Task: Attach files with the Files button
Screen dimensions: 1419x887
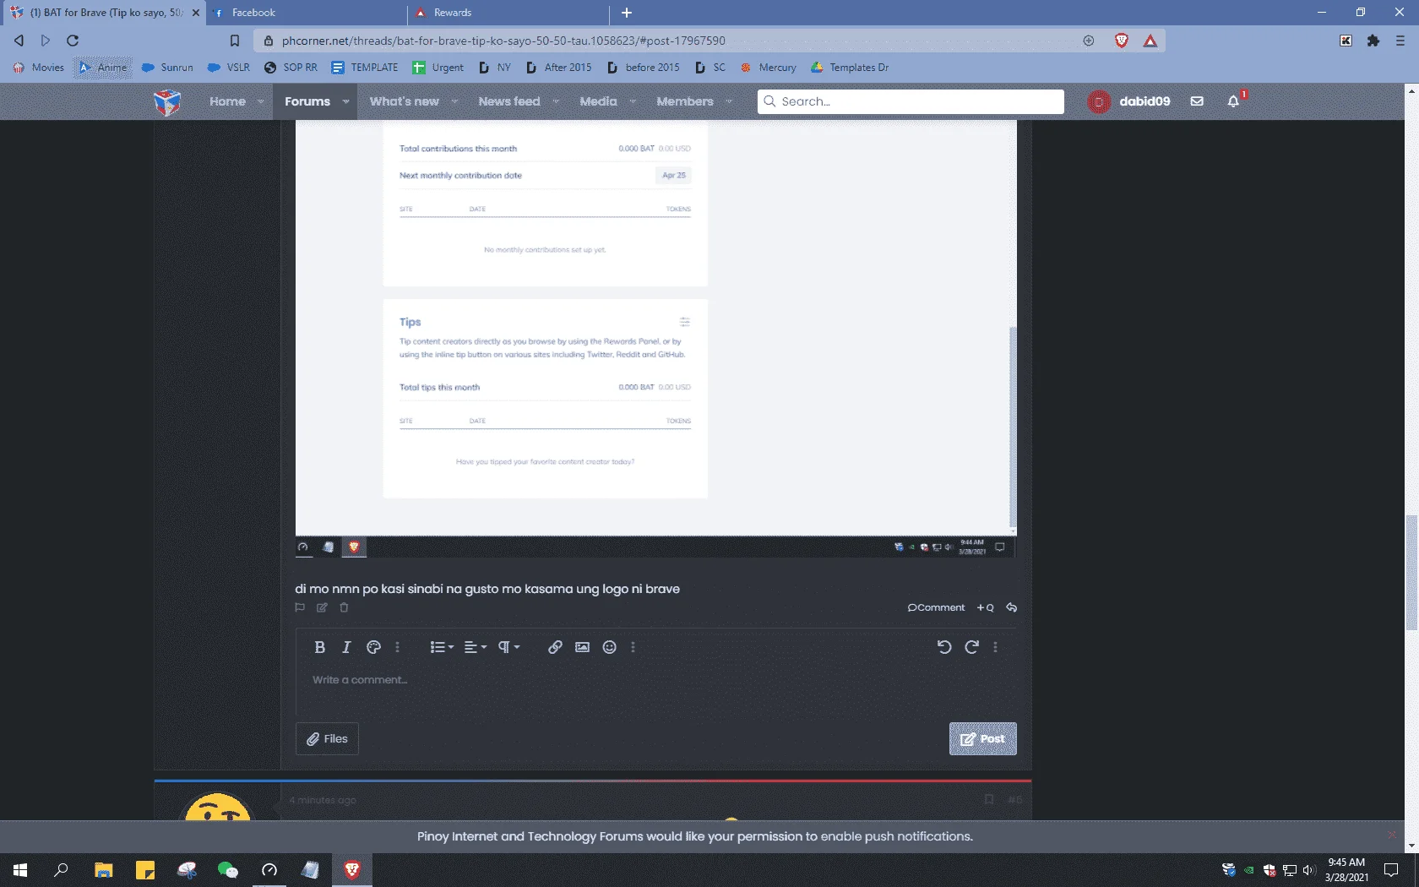Action: (327, 738)
